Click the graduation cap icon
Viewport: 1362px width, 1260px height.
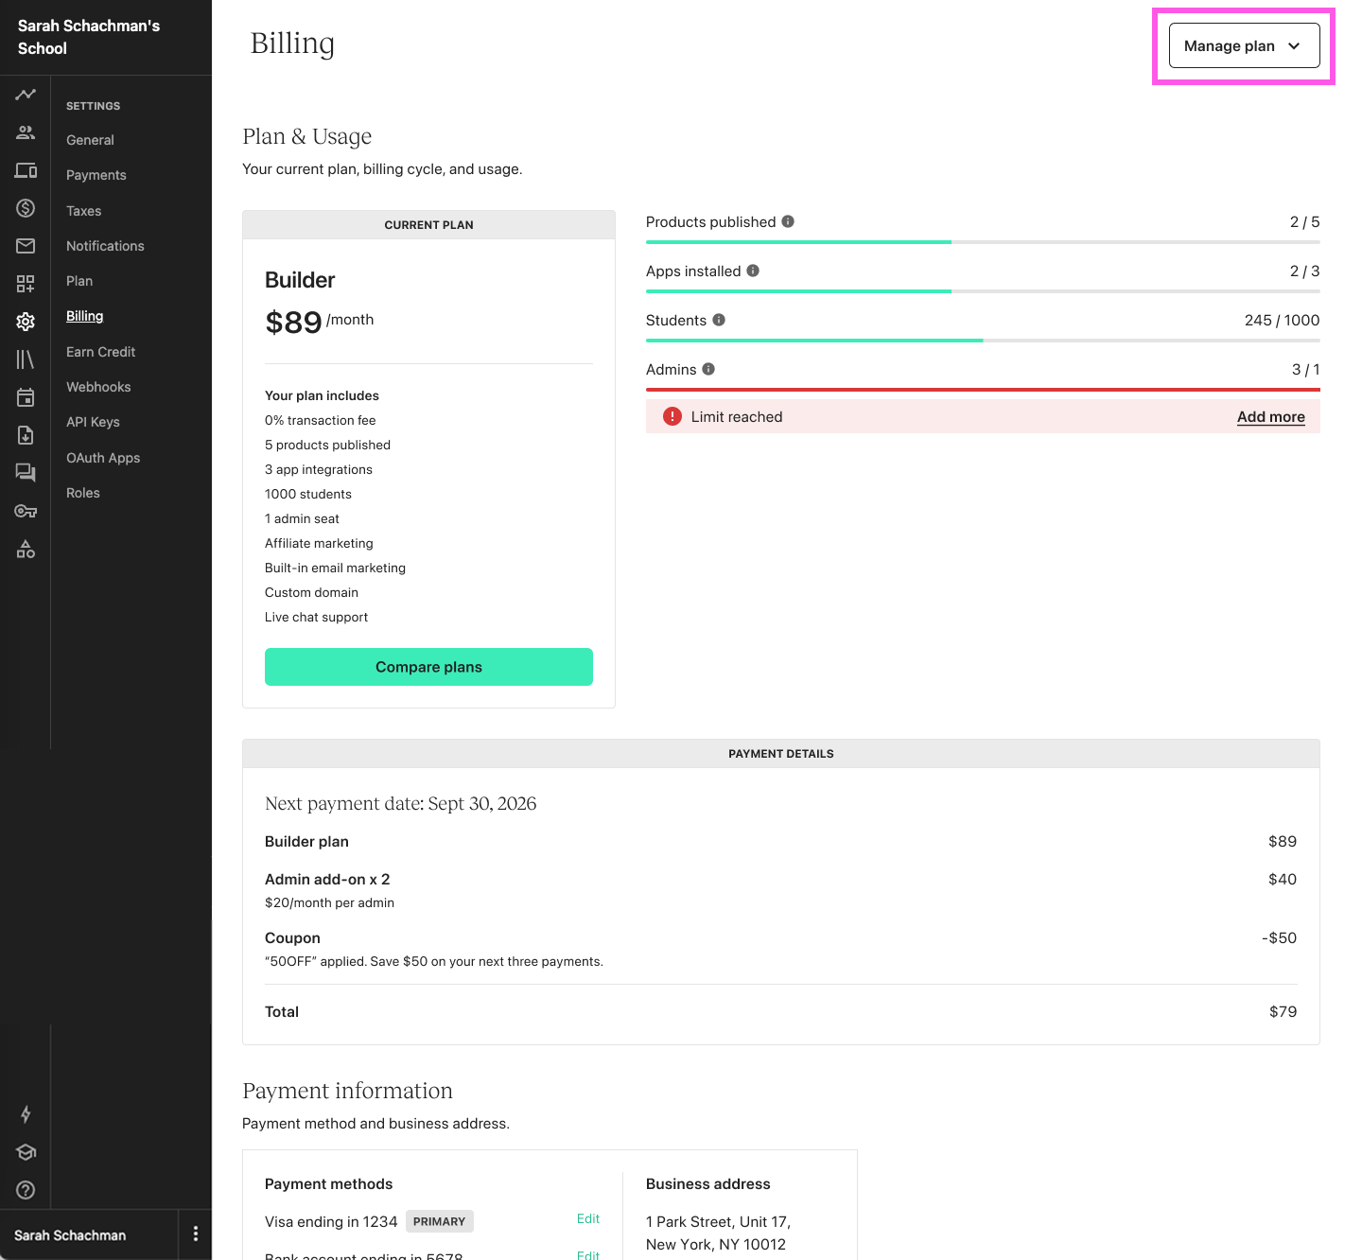[26, 1152]
